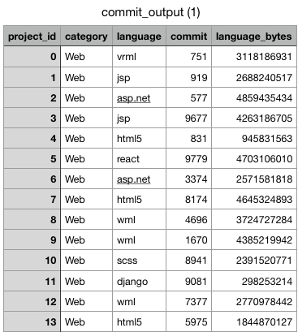This screenshot has height=332, width=298.
Task: Click language_bytes cell 298253214
Action: coord(254,281)
